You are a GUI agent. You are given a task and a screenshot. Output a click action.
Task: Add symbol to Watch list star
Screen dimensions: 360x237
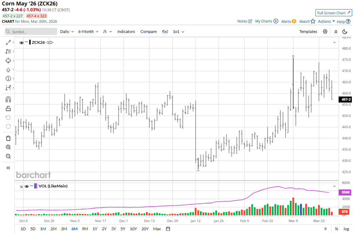tap(313, 21)
